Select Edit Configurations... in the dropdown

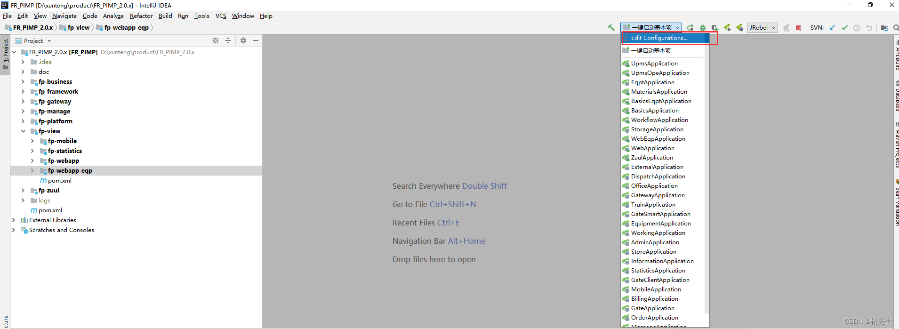(666, 38)
